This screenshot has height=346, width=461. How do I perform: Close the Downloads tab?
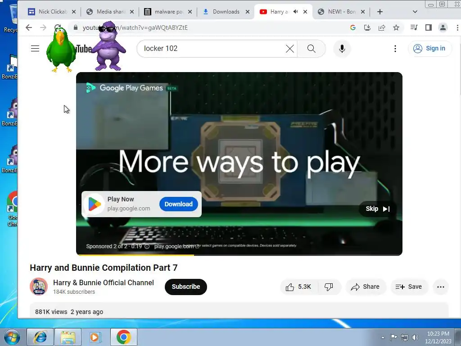click(x=248, y=12)
